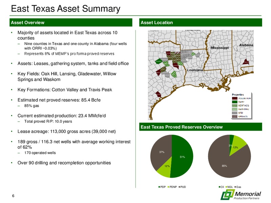
Task: Click 'Assets: Leases, gathering system' bullet
Action: tap(73, 64)
